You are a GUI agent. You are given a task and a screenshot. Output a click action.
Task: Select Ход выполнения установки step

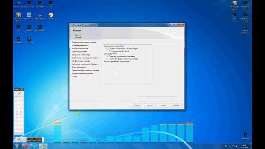coord(82,74)
